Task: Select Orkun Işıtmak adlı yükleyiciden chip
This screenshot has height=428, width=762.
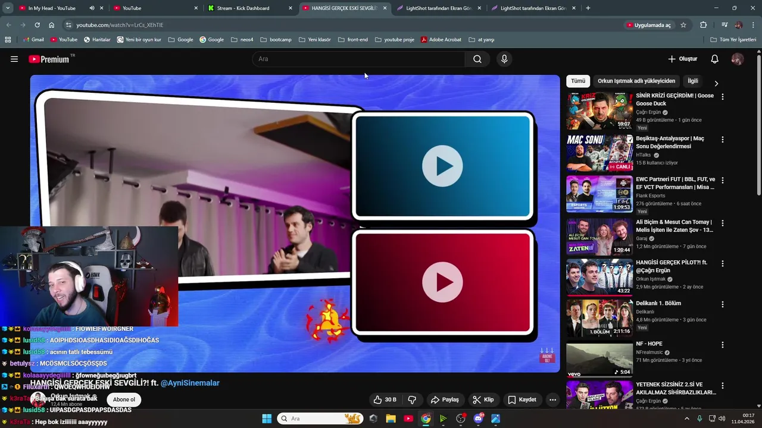Action: [636, 81]
